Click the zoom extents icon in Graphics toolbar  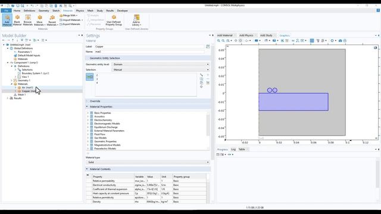pyautogui.click(x=241, y=41)
